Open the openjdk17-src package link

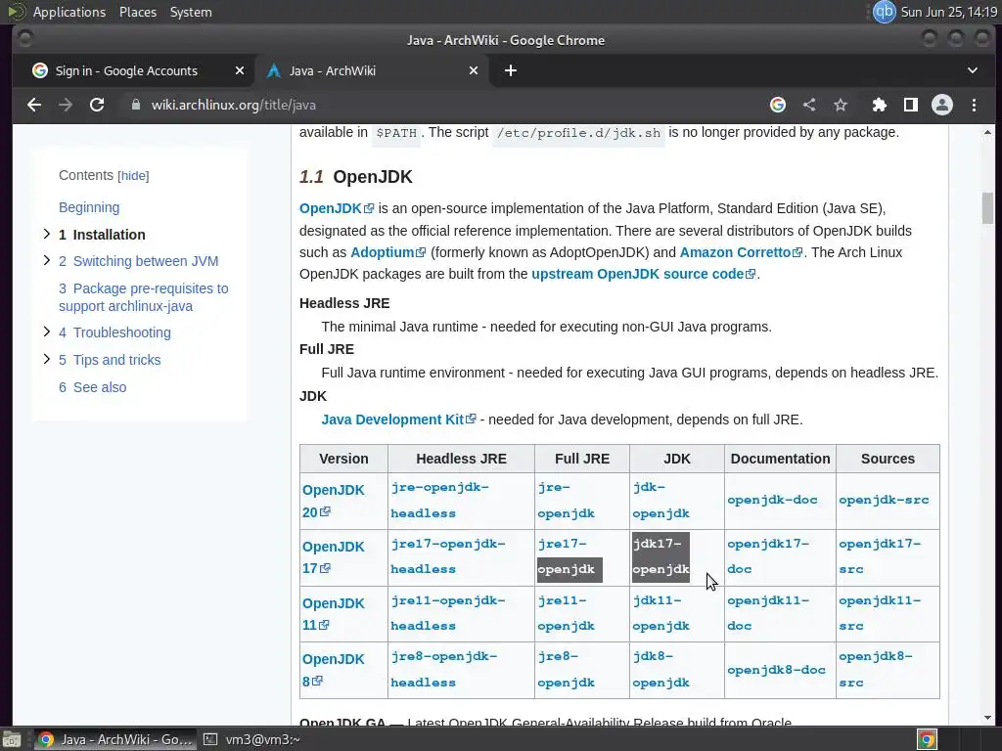[880, 556]
